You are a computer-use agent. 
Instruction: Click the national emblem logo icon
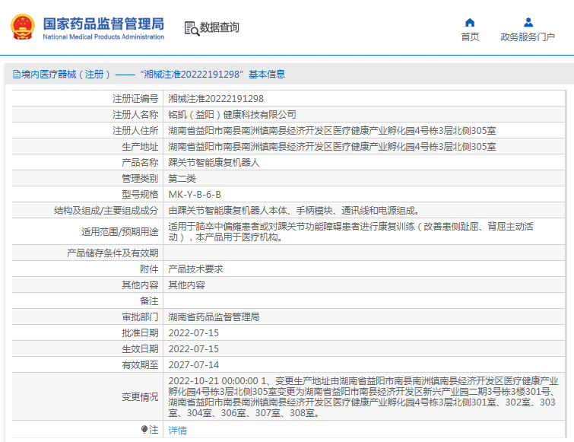[23, 27]
